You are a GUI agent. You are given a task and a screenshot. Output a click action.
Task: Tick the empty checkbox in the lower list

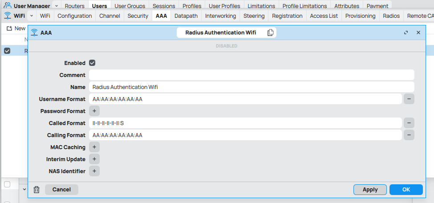pyautogui.click(x=7, y=184)
